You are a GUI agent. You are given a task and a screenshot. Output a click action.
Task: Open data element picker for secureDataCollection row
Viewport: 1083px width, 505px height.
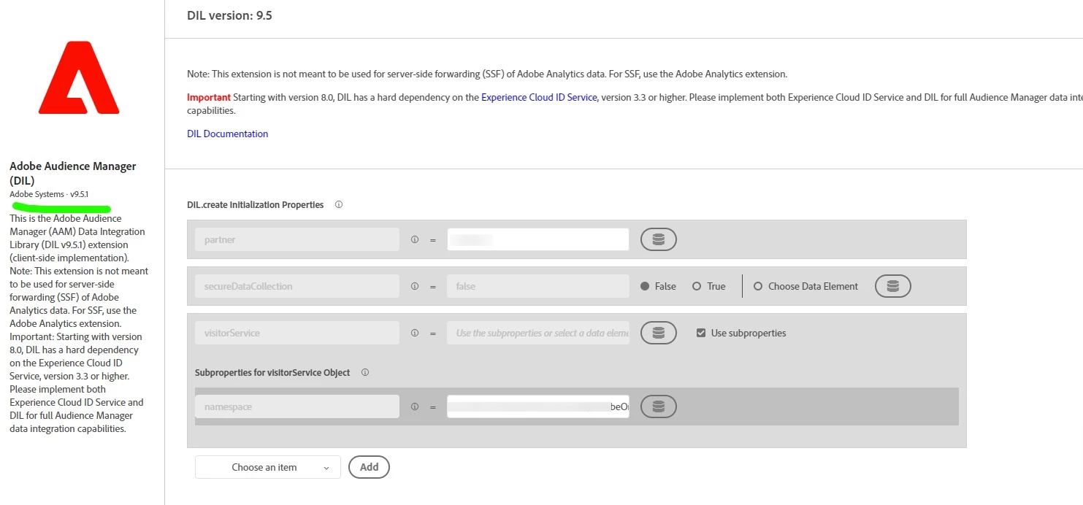coord(893,286)
